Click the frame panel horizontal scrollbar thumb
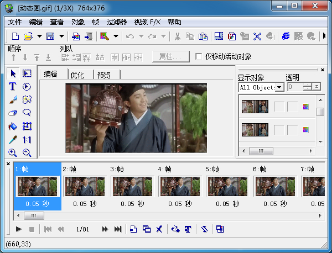This screenshot has width=332, height=253. click(34, 215)
